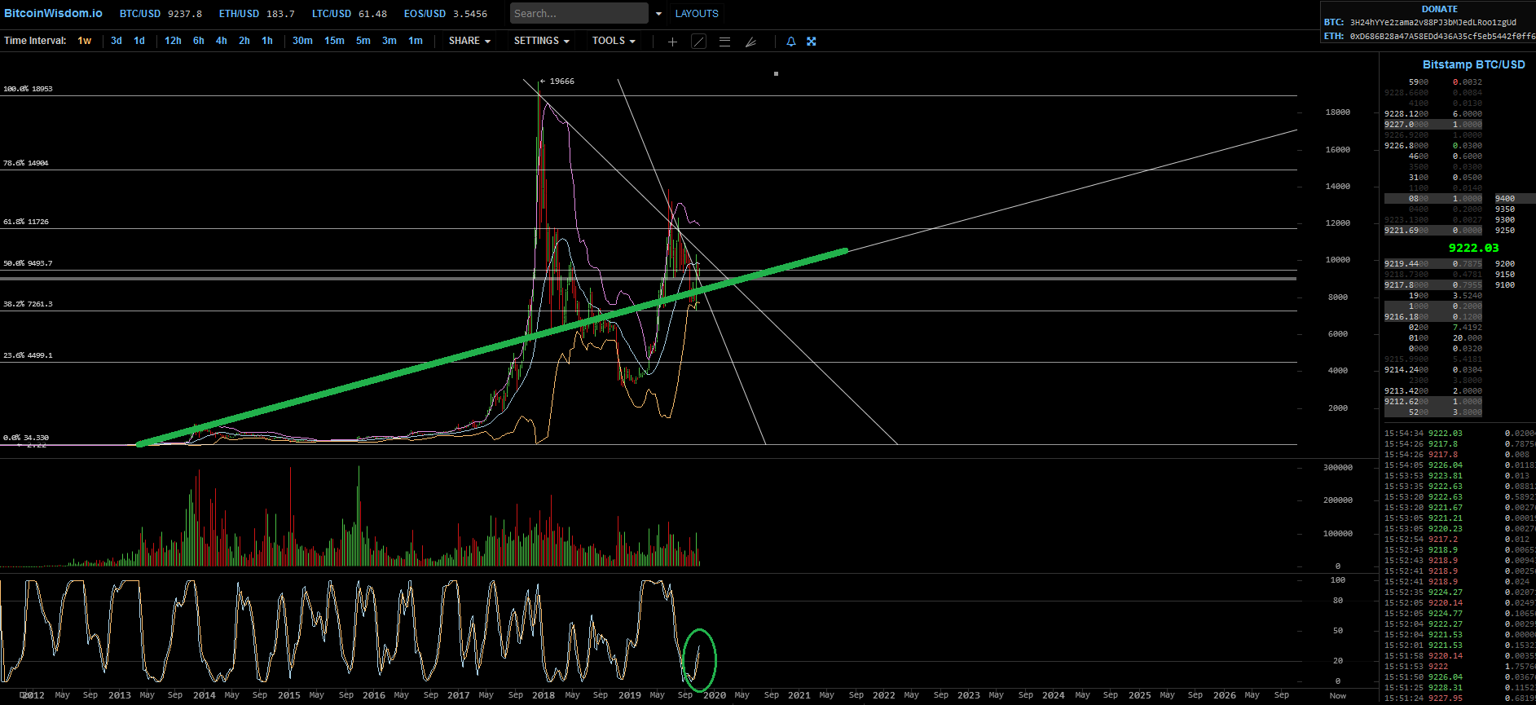Image resolution: width=1536 pixels, height=705 pixels.
Task: Change time interval to 1h
Action: pos(267,41)
